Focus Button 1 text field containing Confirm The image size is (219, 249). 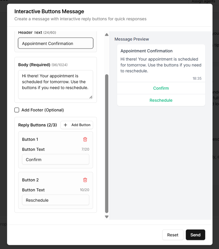click(55, 160)
